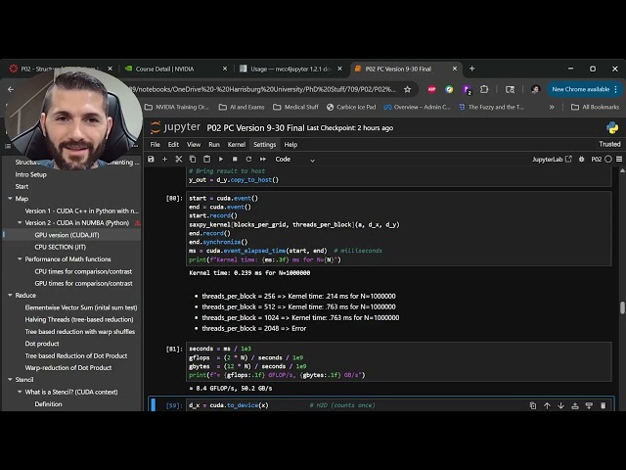
Task: Open the View menu
Action: click(194, 145)
